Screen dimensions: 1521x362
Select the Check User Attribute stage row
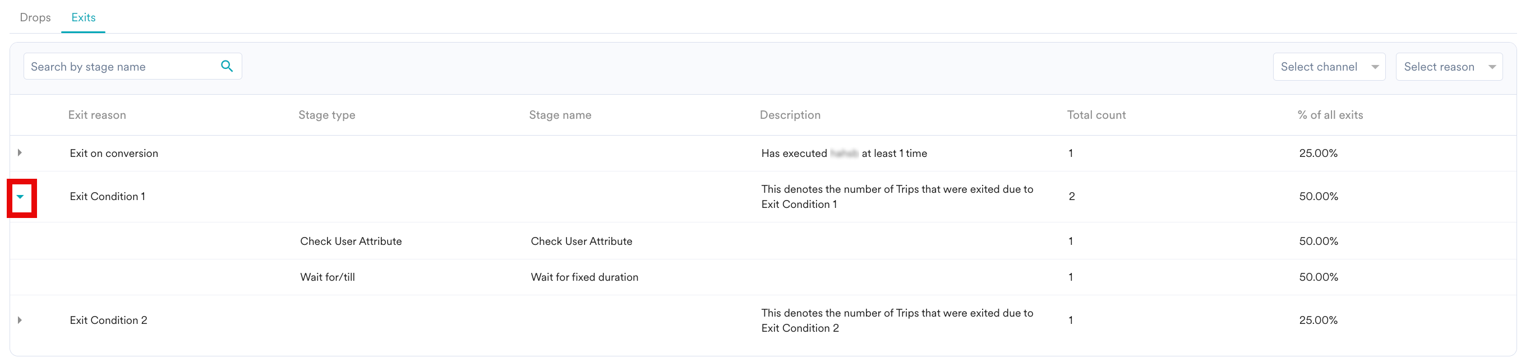tap(581, 241)
